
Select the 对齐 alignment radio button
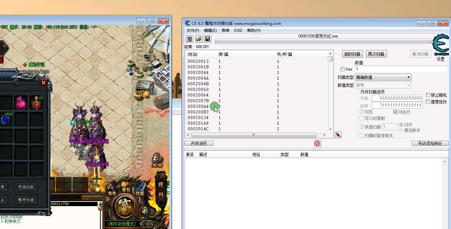[401, 125]
